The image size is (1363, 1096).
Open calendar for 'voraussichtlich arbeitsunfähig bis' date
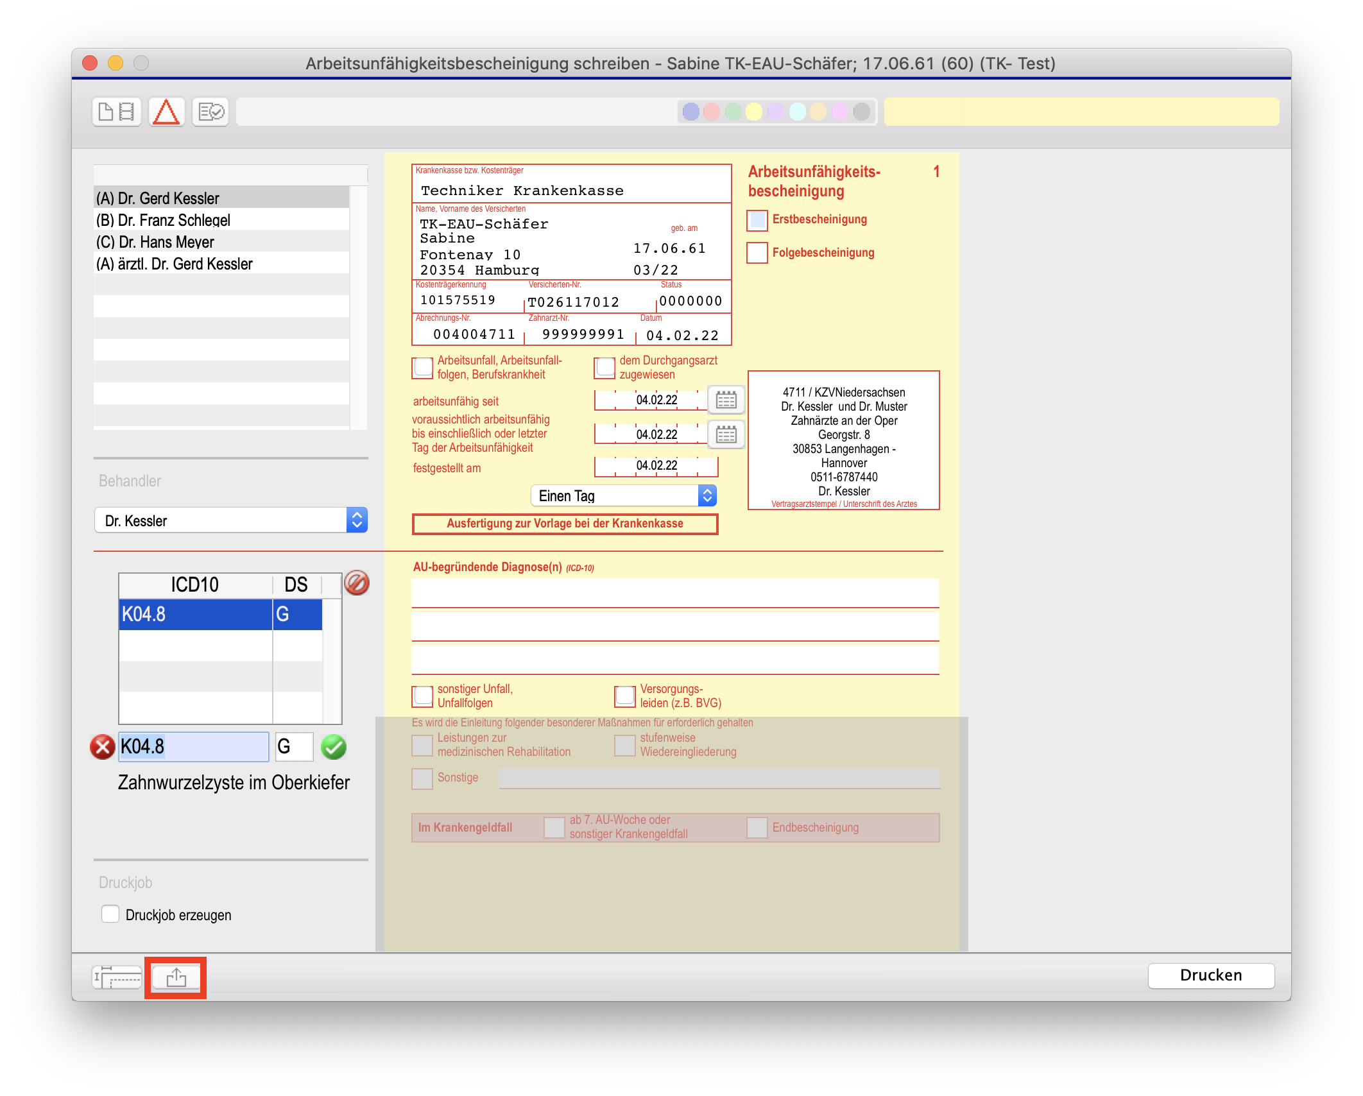(726, 435)
